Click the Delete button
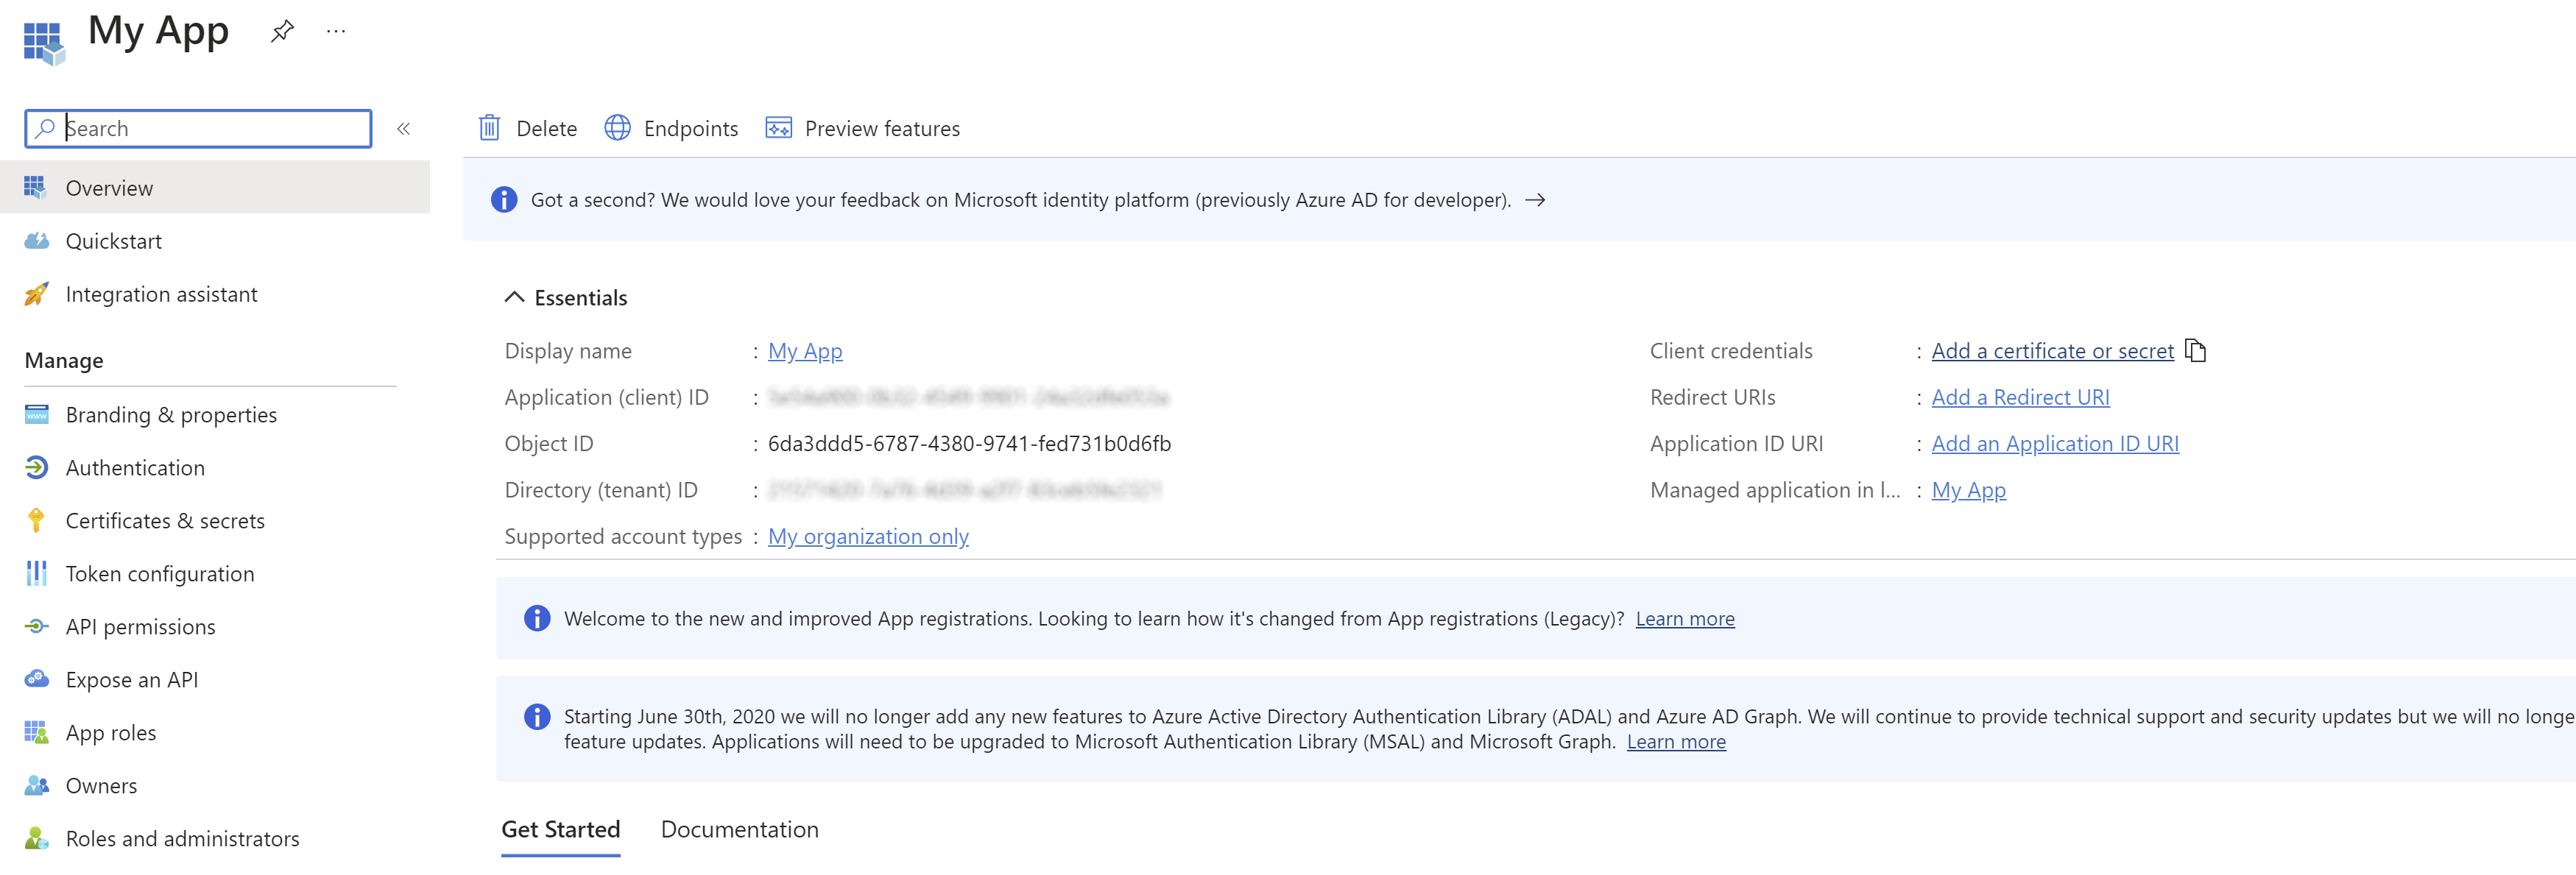This screenshot has width=2576, height=875. tap(529, 128)
